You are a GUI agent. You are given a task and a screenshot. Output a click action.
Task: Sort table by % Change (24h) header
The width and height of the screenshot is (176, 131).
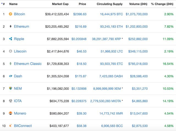click(162, 4)
